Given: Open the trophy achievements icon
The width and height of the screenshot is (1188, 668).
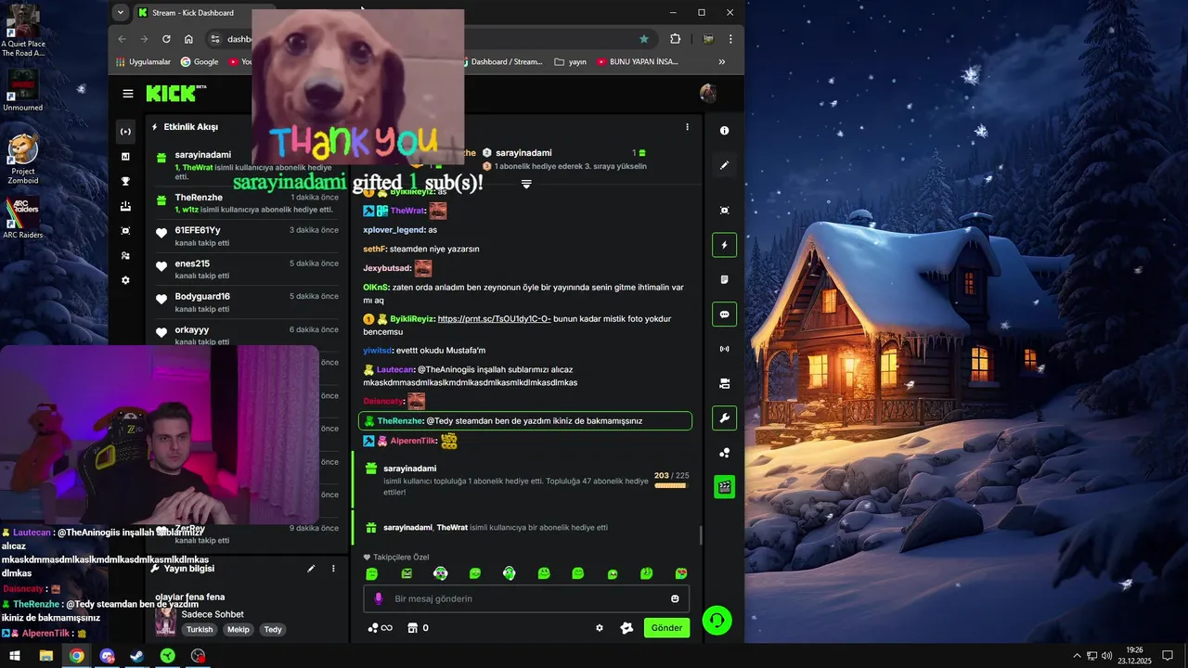Looking at the screenshot, I should coord(126,181).
